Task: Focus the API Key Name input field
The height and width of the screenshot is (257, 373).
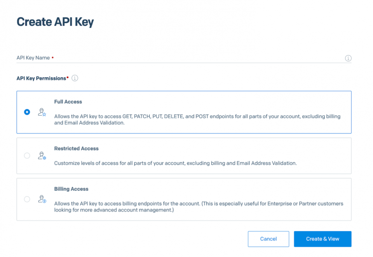Action: click(x=194, y=58)
